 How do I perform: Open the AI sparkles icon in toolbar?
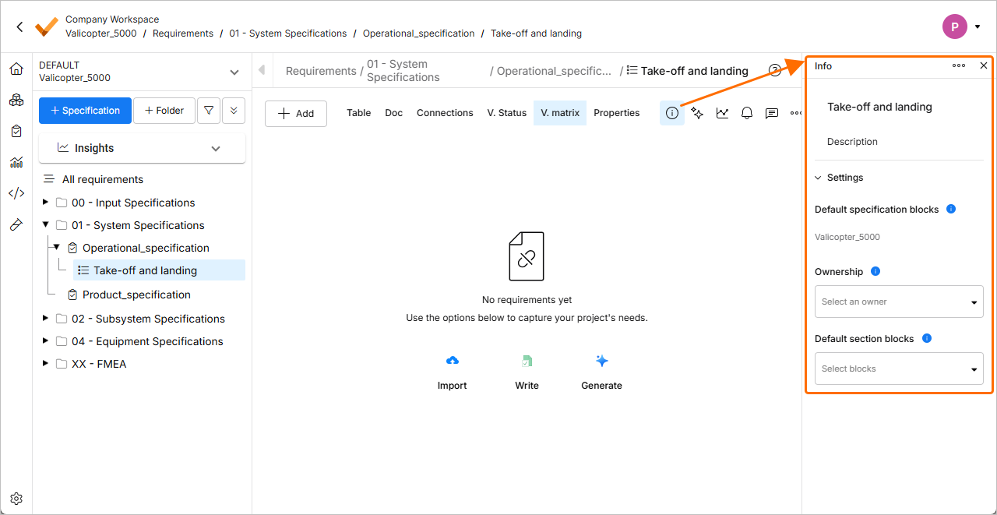click(x=697, y=113)
